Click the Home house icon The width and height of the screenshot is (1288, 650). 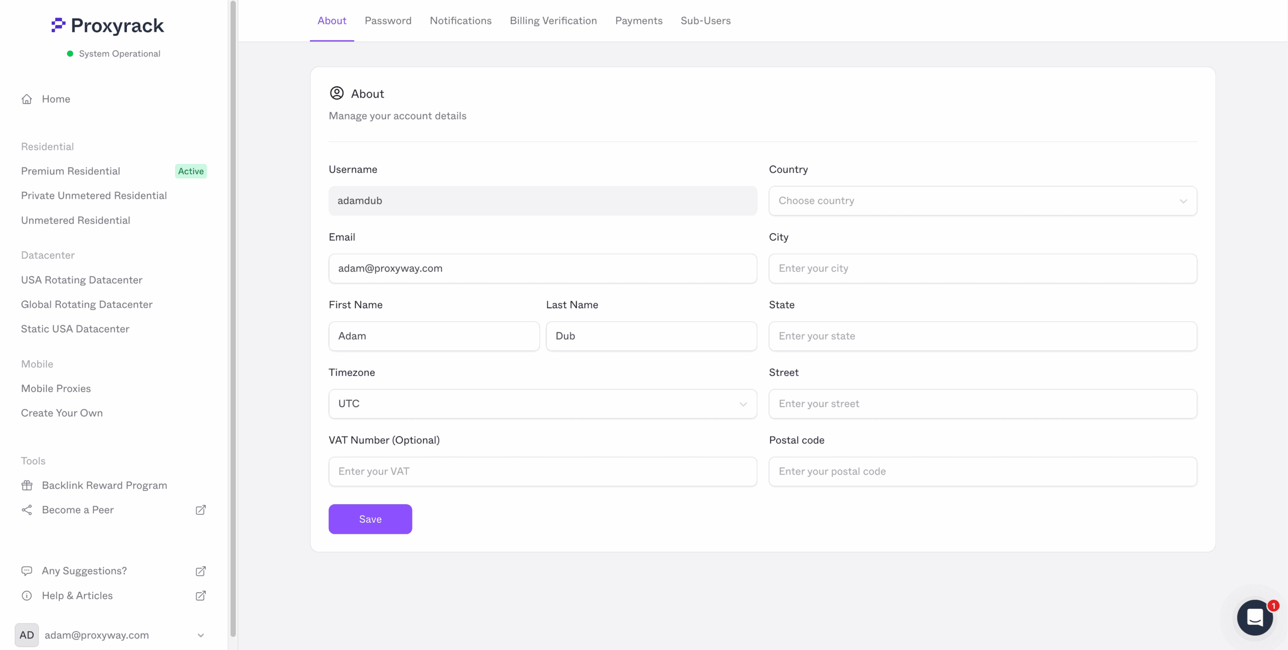point(27,99)
